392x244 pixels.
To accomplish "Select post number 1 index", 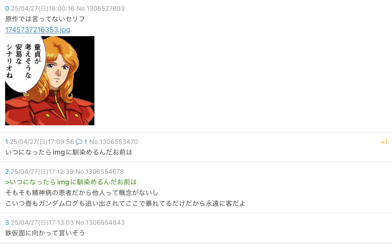I will tap(7, 142).
